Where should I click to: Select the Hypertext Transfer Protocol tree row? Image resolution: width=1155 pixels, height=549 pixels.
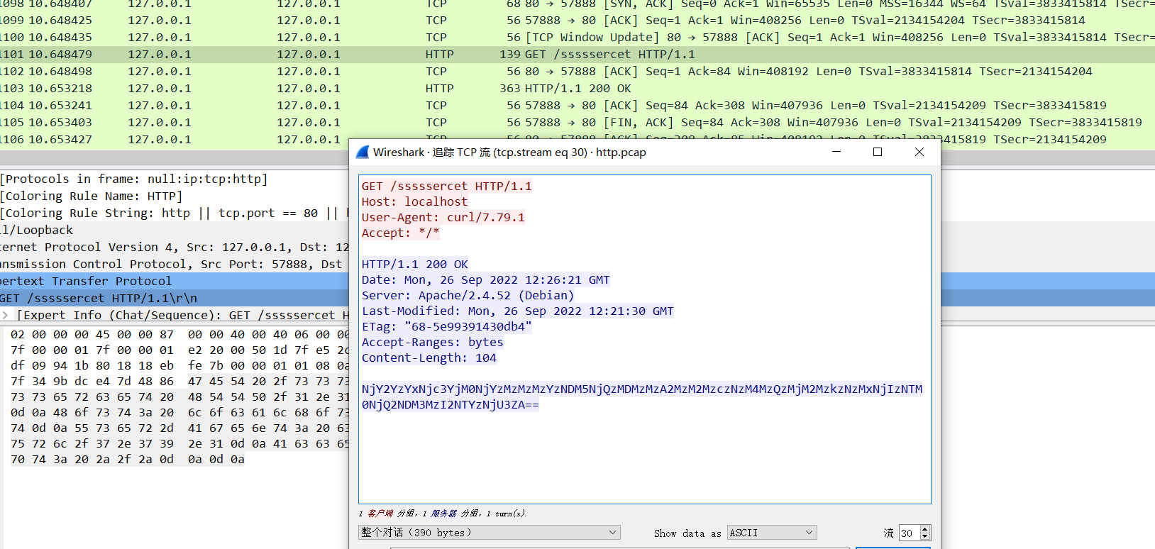tap(85, 282)
